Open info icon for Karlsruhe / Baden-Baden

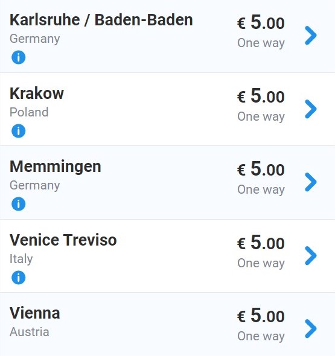click(18, 57)
